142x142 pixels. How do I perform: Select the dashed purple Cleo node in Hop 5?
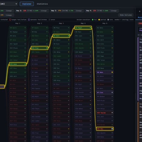(x=105, y=92)
